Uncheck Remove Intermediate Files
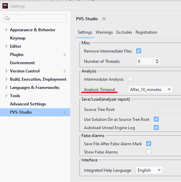 139,51
